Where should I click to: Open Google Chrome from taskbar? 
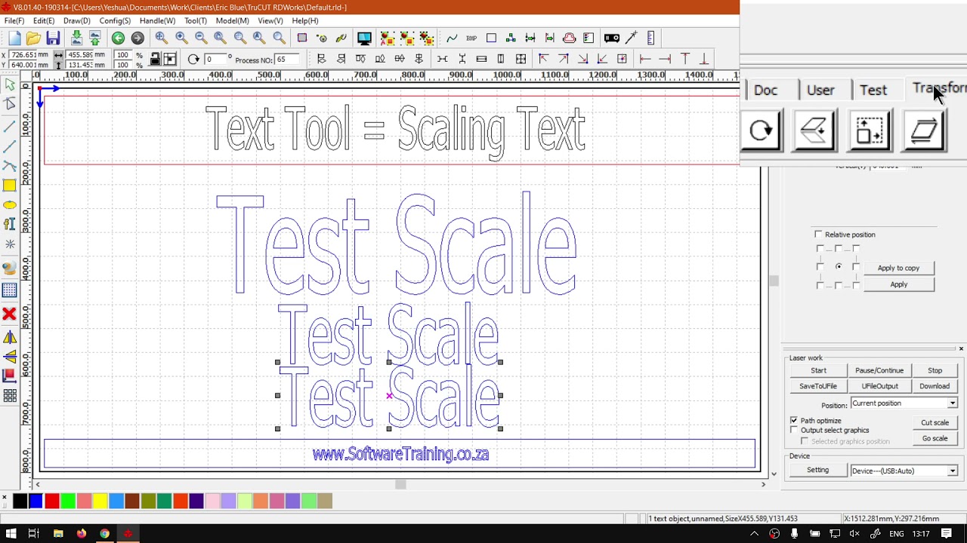click(104, 534)
